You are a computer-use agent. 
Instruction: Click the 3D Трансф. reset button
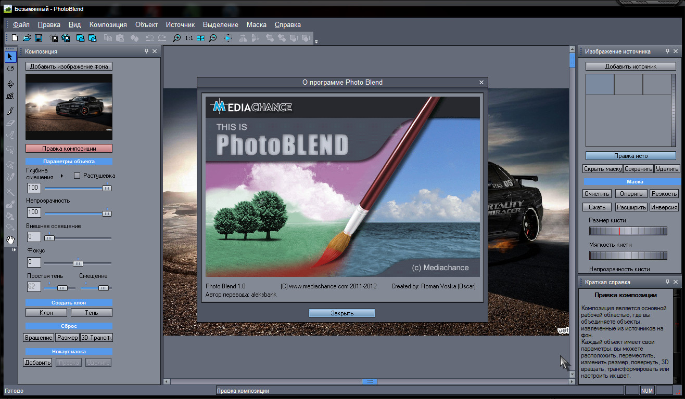tap(97, 338)
